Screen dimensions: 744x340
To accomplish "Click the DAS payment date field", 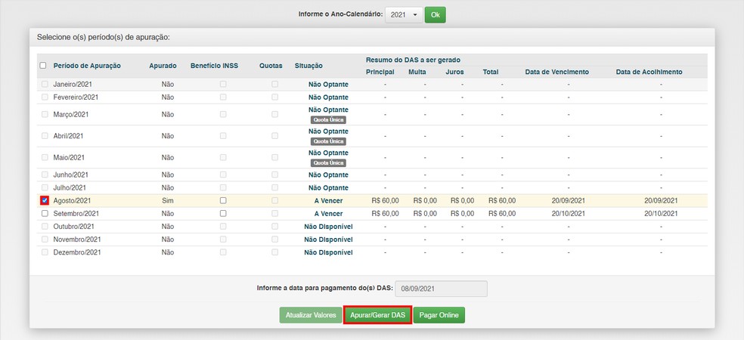I will [441, 289].
